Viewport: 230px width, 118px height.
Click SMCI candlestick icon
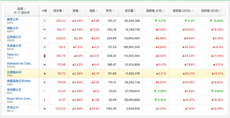(x=44, y=100)
